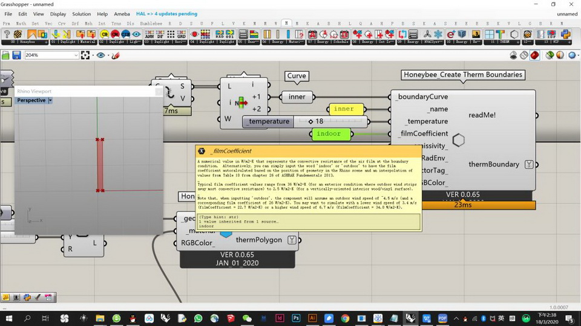The height and width of the screenshot is (326, 581).
Task: Click the Zoom Extents icon
Action: (x=85, y=55)
